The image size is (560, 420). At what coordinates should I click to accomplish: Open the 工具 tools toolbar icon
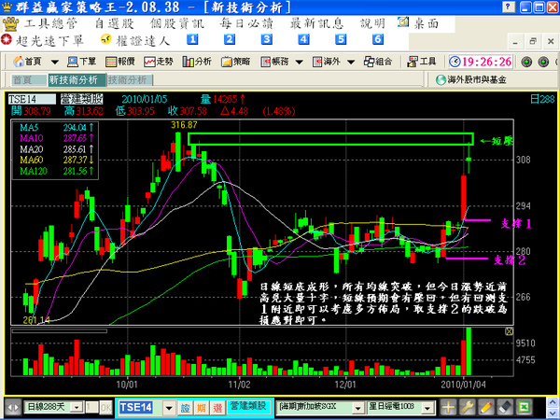pyautogui.click(x=422, y=62)
